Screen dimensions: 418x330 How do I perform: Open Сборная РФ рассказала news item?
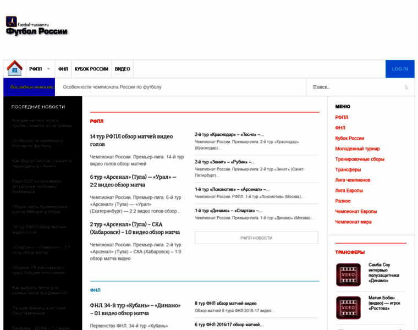pyautogui.click(x=38, y=270)
